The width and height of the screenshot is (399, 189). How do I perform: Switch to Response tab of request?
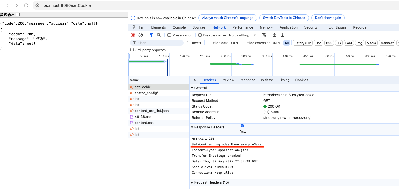[247, 80]
